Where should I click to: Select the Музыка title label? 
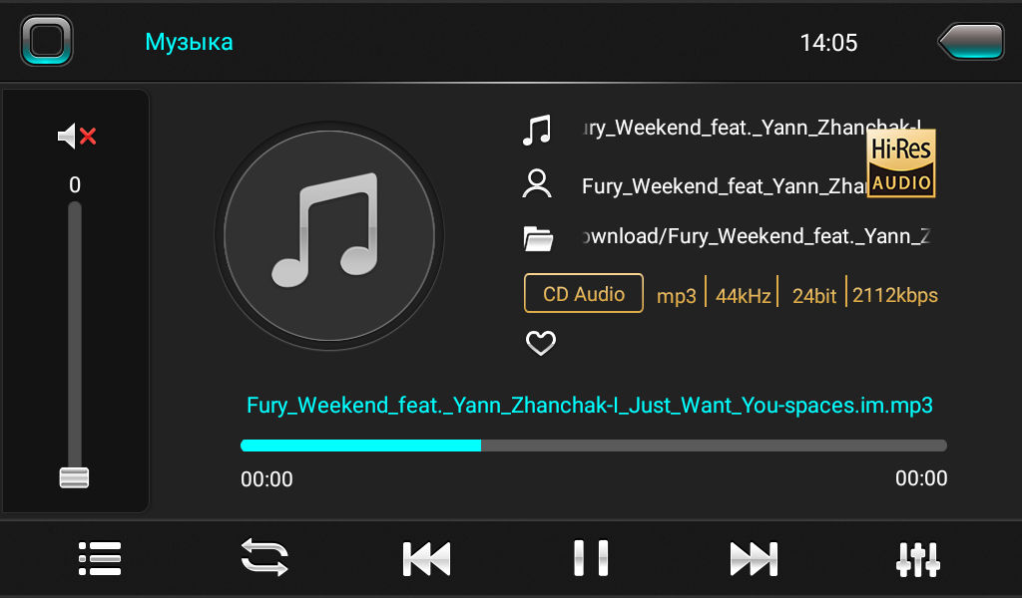[x=189, y=42]
